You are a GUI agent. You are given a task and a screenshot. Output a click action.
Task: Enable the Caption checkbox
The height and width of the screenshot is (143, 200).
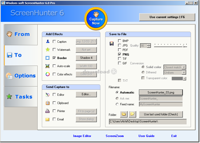coord(54,41)
